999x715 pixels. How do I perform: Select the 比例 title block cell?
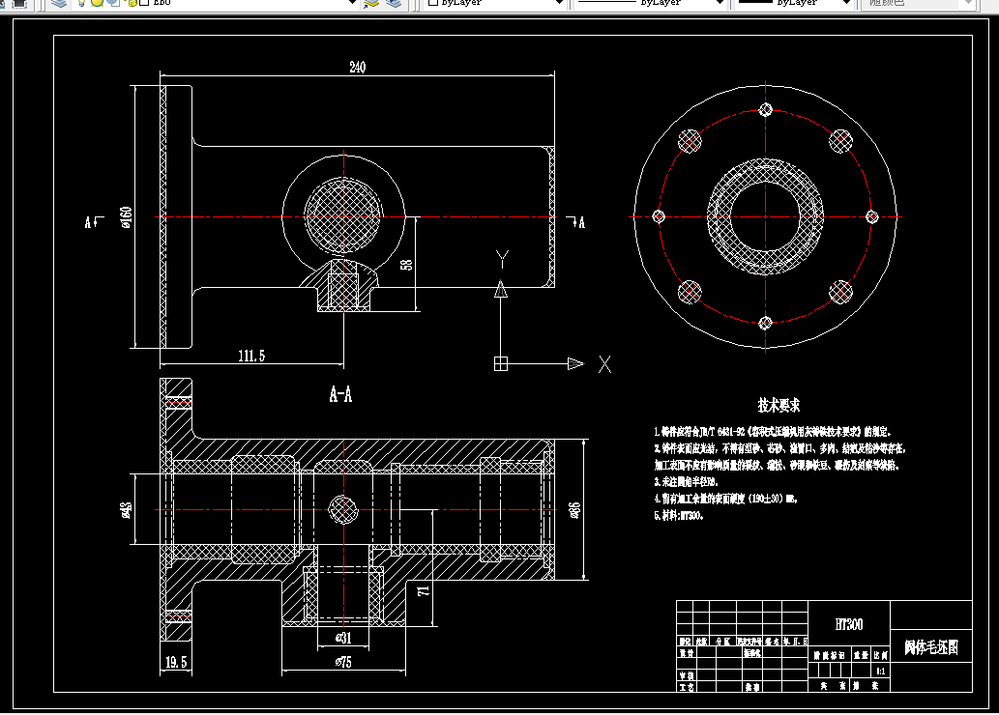880,655
